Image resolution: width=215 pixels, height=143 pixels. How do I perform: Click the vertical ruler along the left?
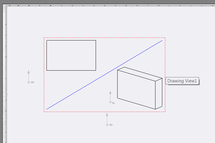click(x=6, y=74)
